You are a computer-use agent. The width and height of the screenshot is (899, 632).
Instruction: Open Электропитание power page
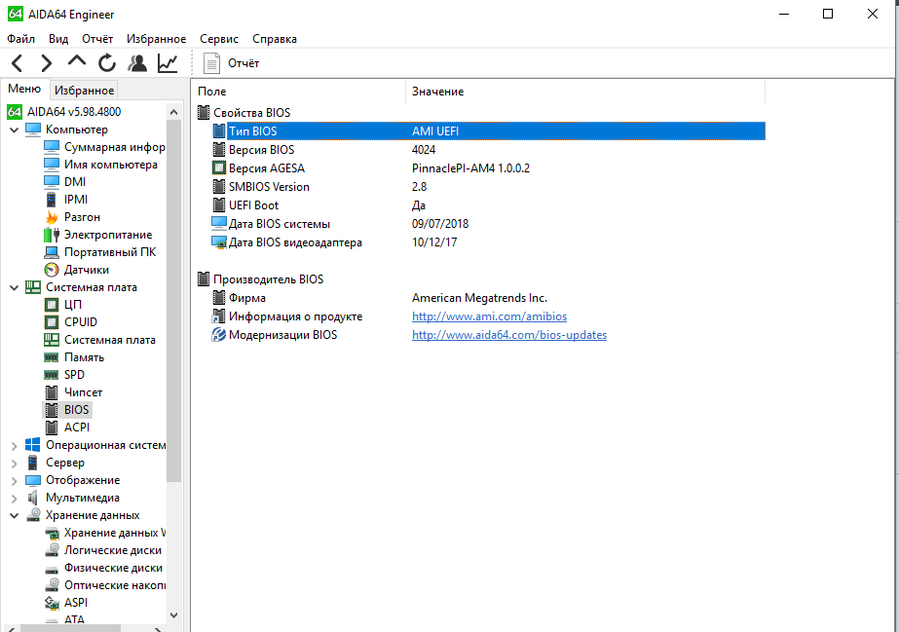point(108,235)
